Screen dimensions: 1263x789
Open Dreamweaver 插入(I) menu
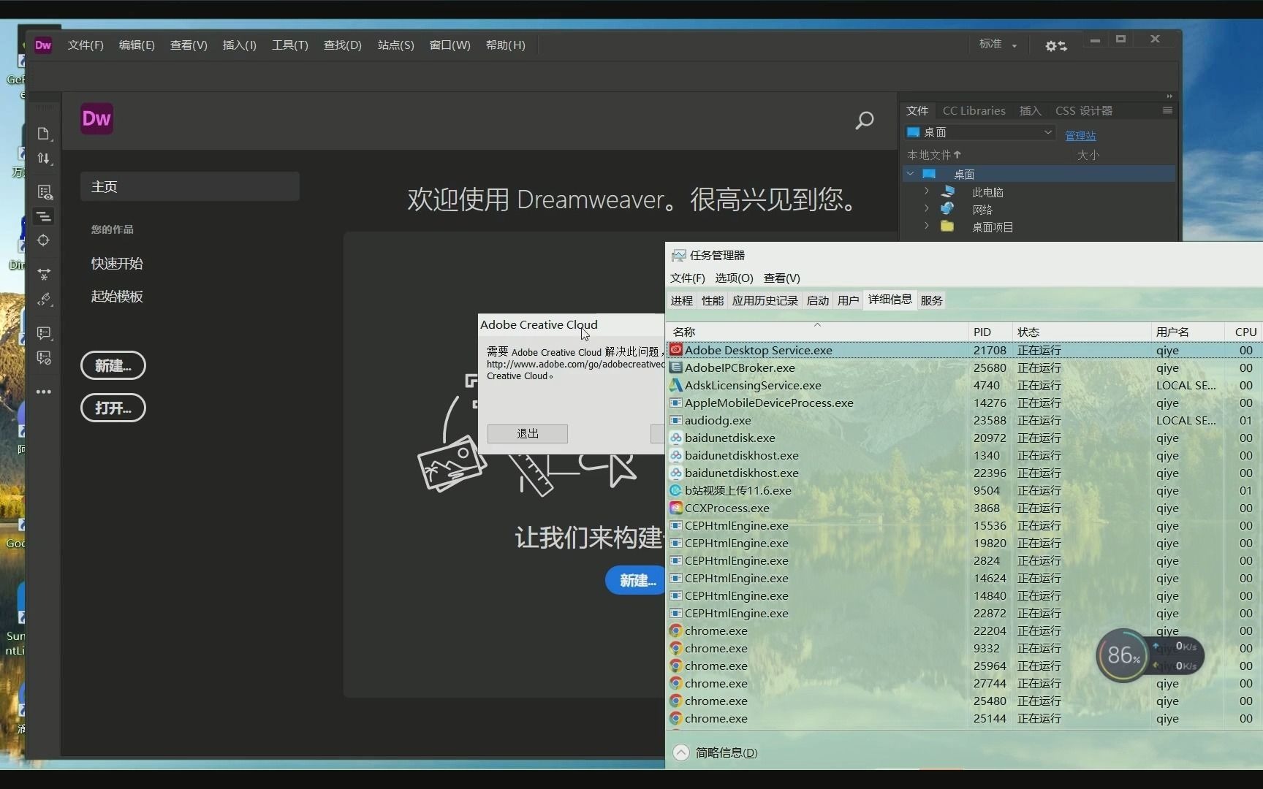239,45
